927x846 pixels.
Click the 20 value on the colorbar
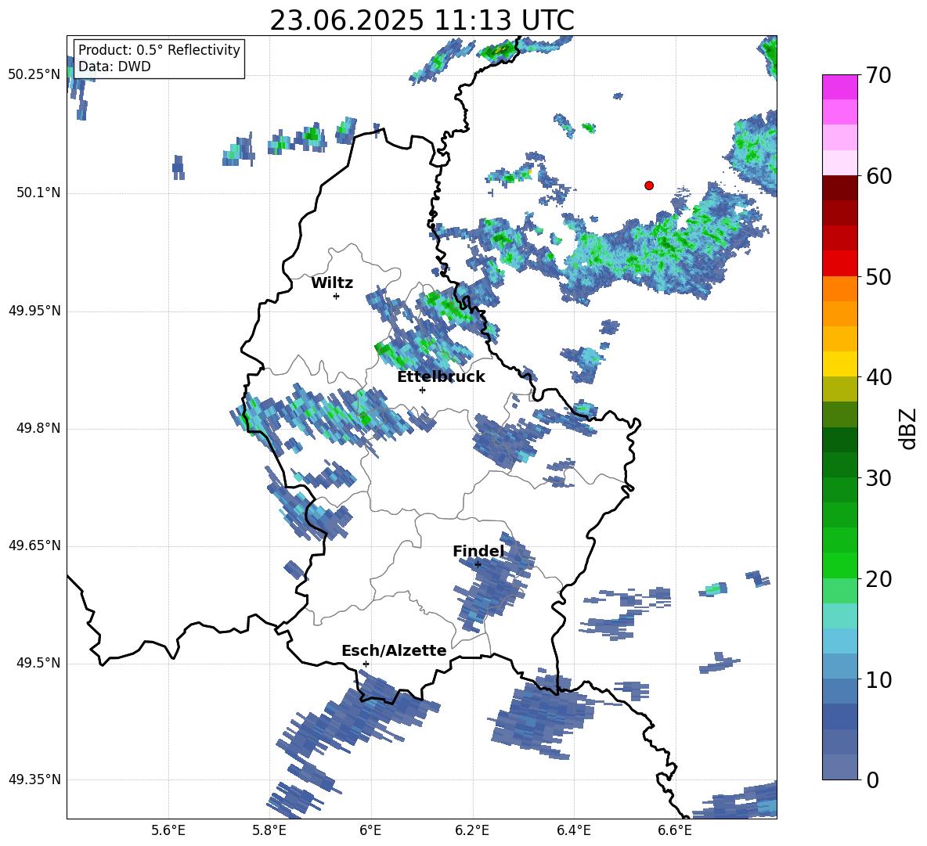point(878,578)
